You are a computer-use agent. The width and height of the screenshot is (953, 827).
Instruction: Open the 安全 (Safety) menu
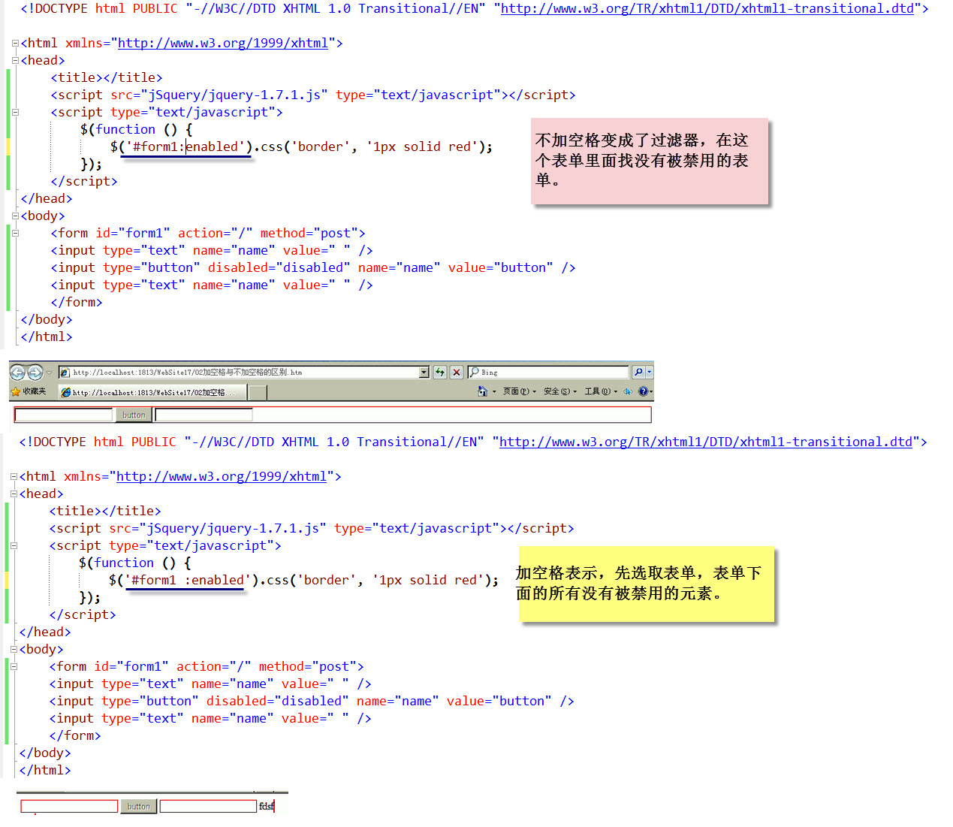click(560, 391)
